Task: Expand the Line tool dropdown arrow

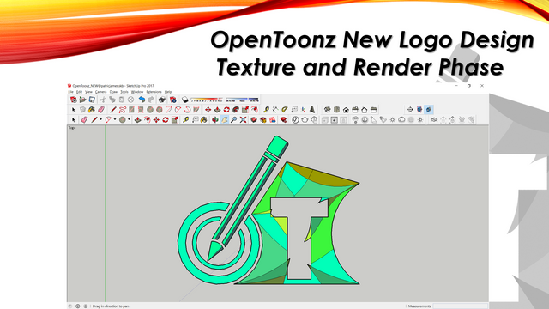Action: [x=101, y=120]
